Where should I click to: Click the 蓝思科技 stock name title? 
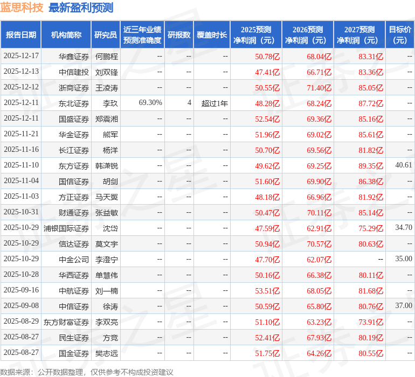coord(22,8)
